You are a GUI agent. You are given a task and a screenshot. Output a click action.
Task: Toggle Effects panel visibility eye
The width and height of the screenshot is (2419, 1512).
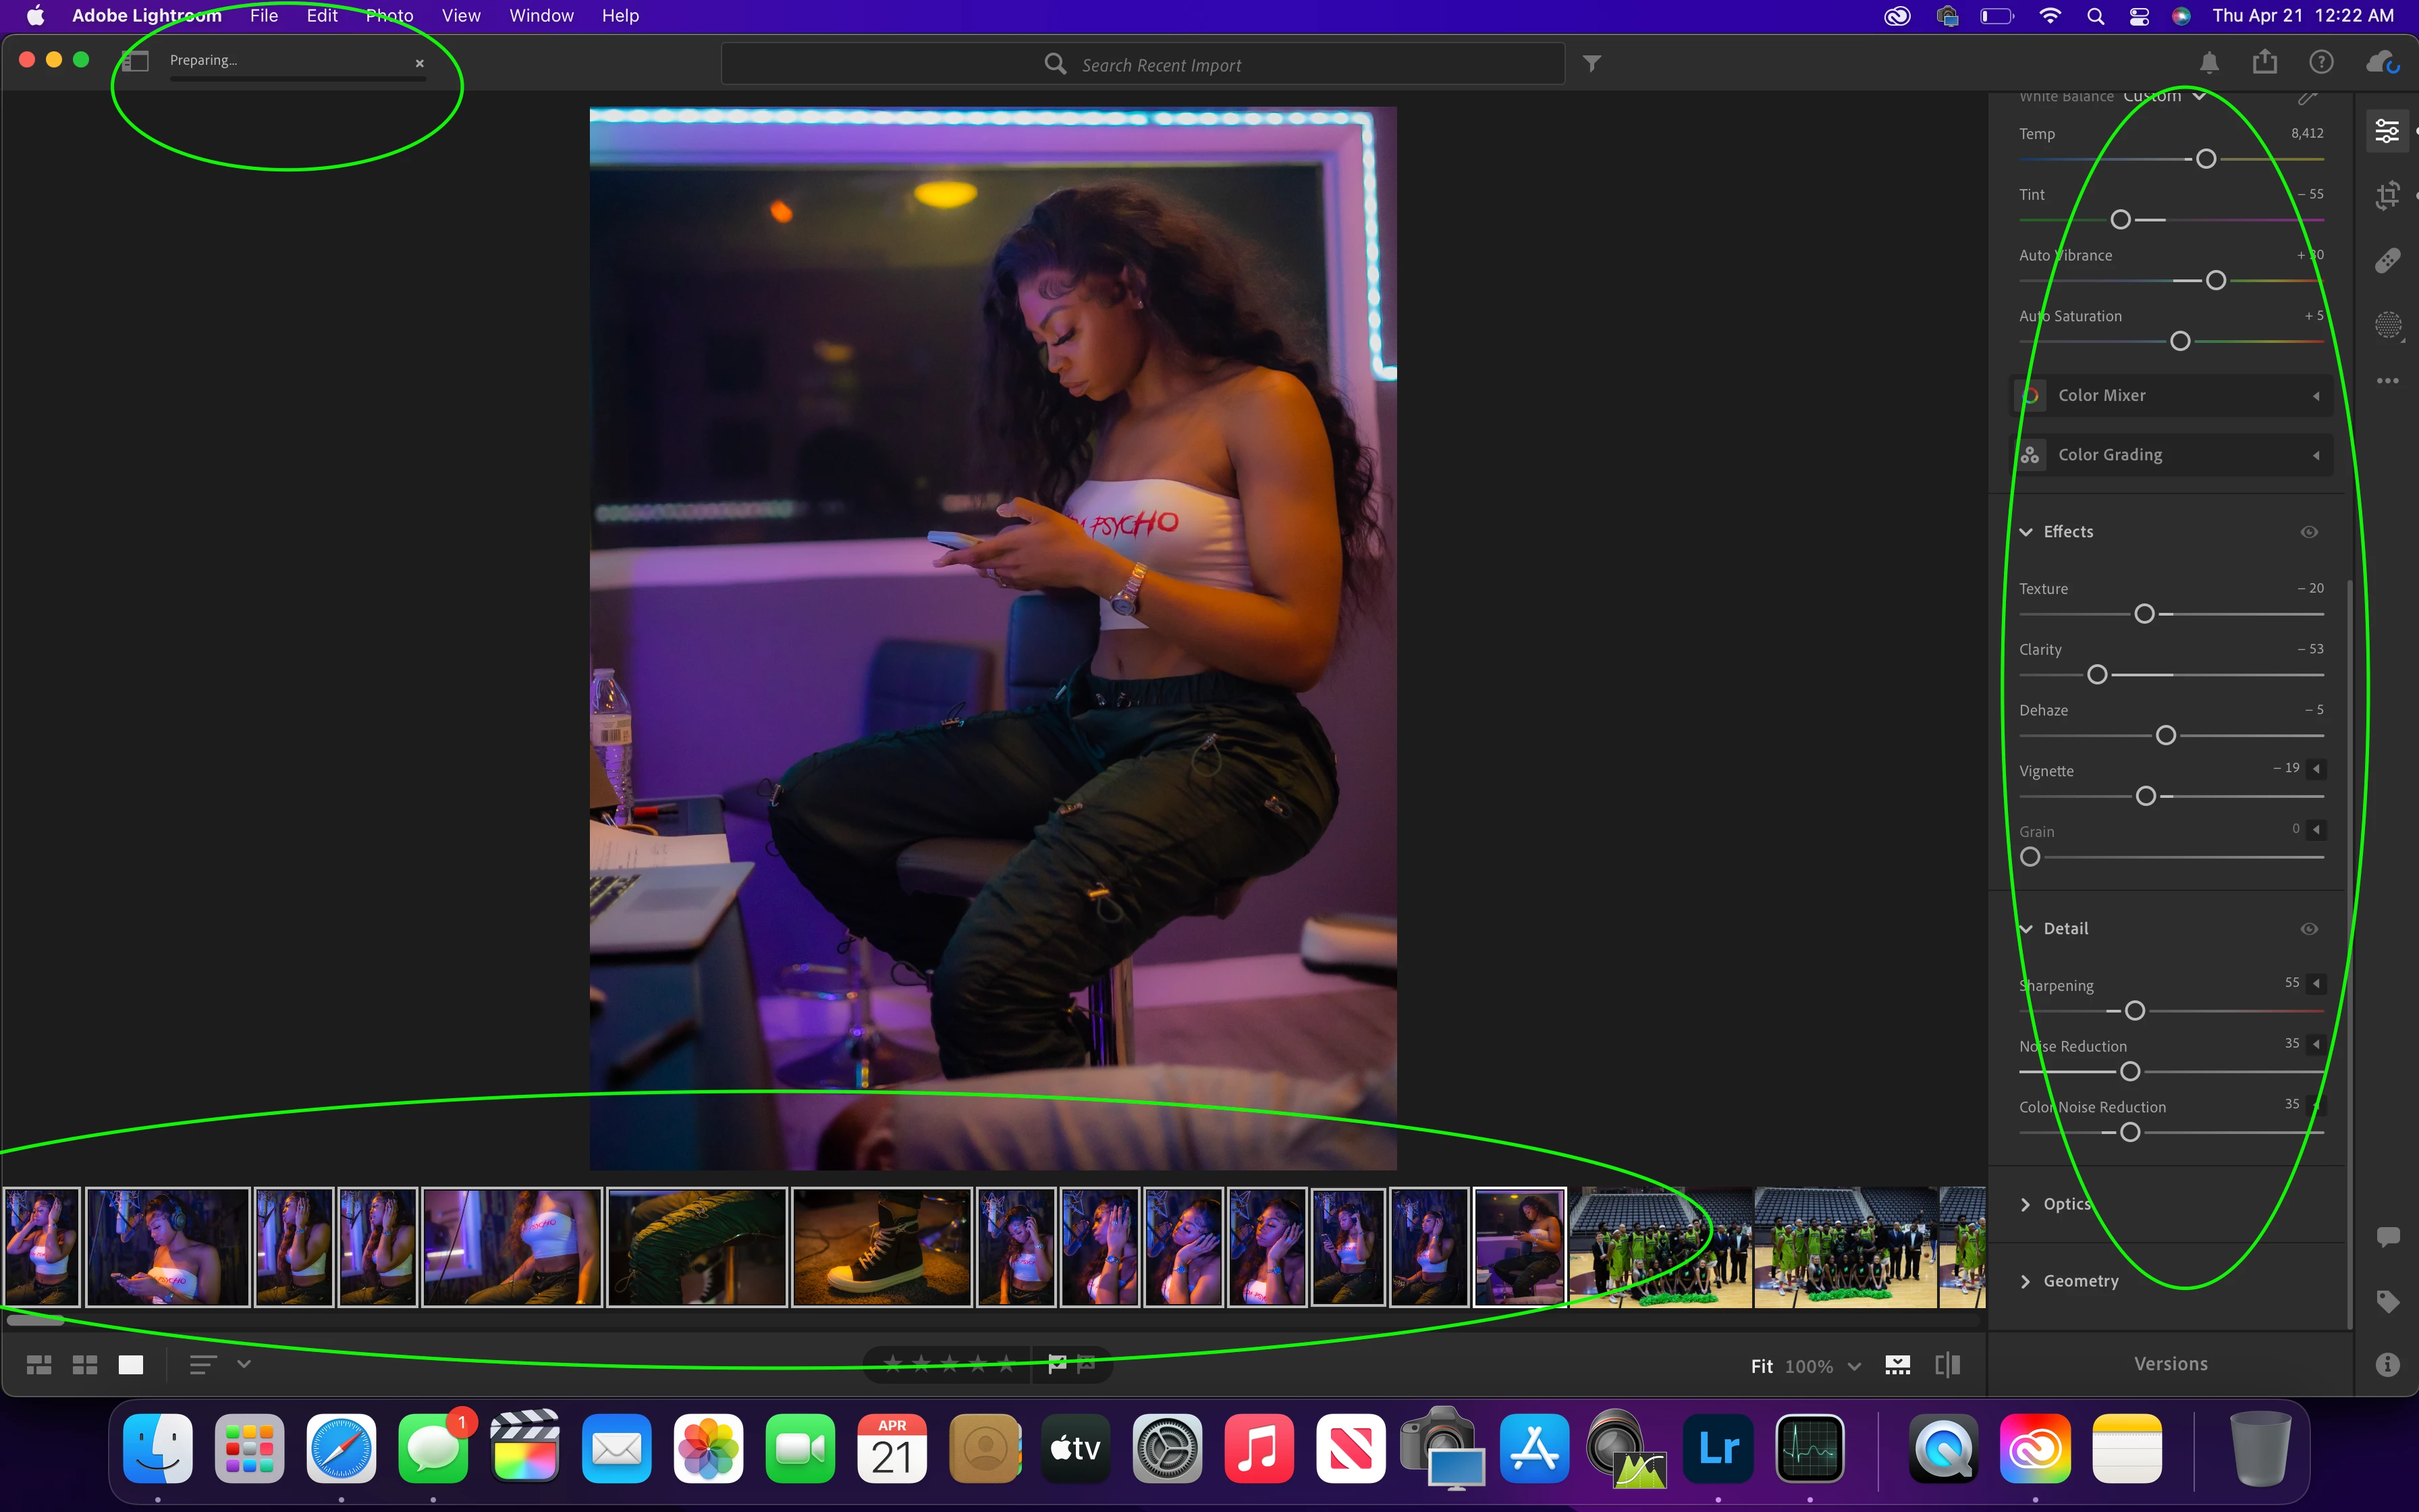[x=2309, y=532]
